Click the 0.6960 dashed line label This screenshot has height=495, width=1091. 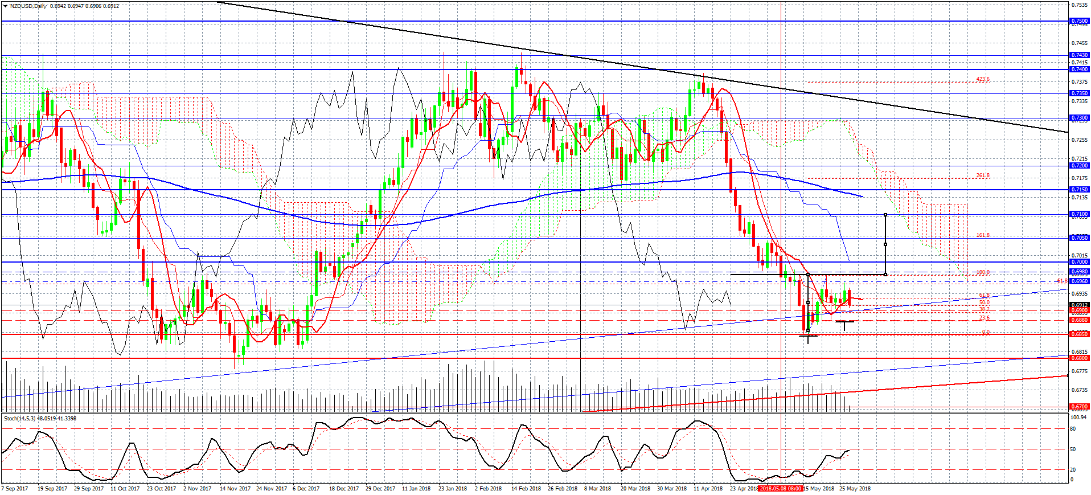1080,281
